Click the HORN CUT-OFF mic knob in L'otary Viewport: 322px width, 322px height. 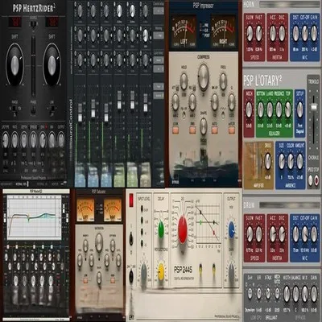click(x=305, y=33)
